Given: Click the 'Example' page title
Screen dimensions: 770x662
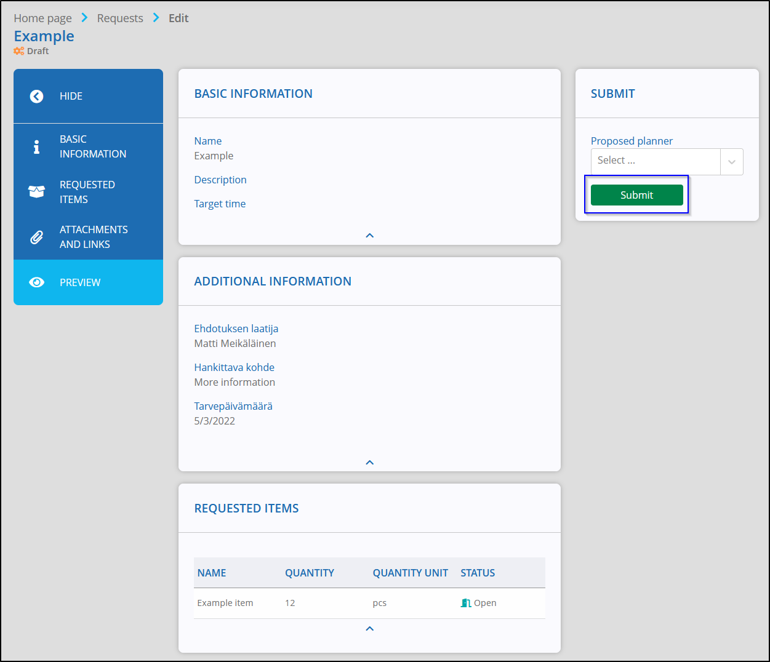Looking at the screenshot, I should click(44, 36).
